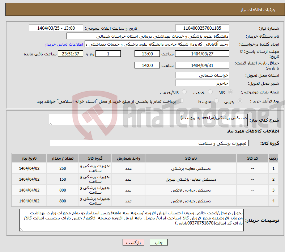Image resolution: width=285 pixels, height=252 pixels.
Task: Click the resize grip of the general description box
Action: pyautogui.click(x=51, y=124)
